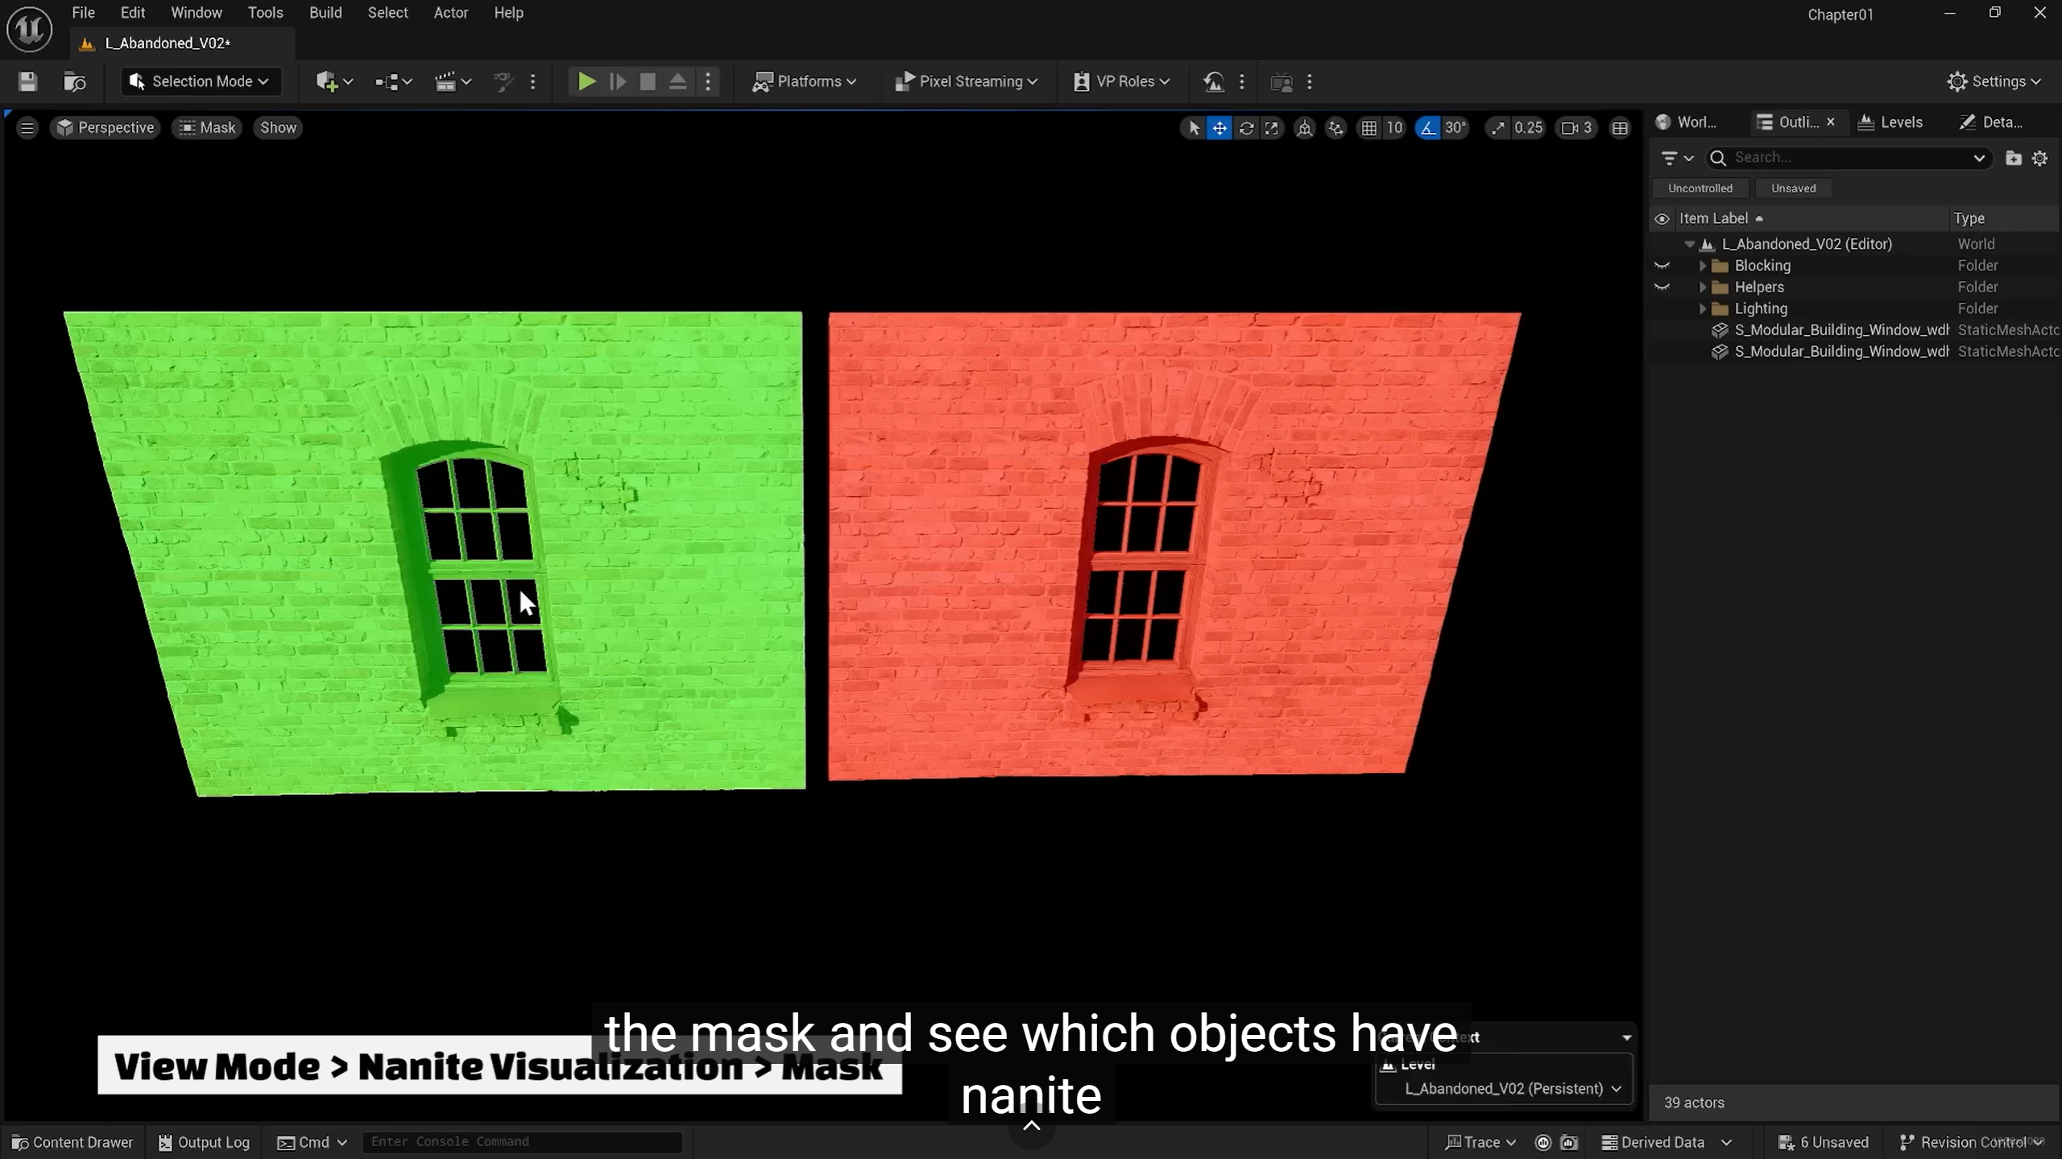Click the surface snapping icon

click(1336, 128)
